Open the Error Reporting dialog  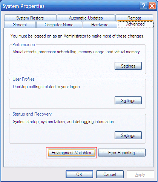tap(122, 153)
